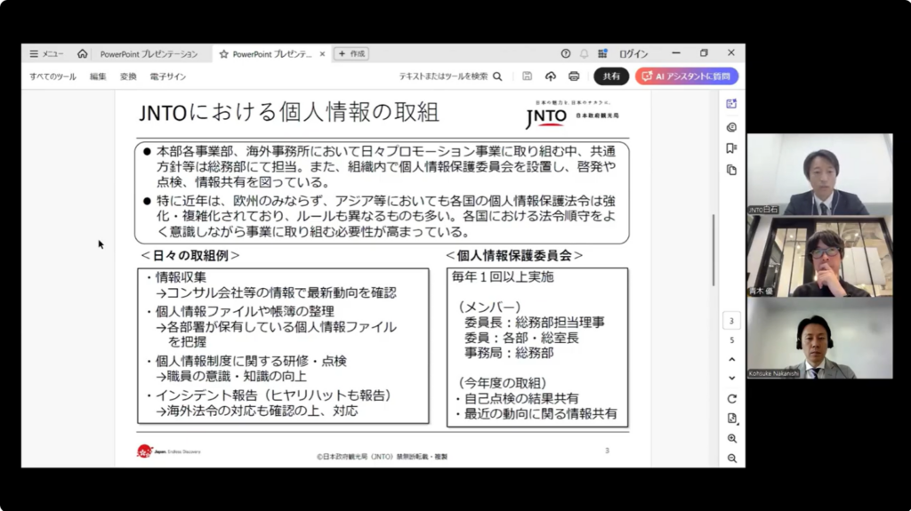Click the save floppy disk icon
911x511 pixels.
coord(528,76)
